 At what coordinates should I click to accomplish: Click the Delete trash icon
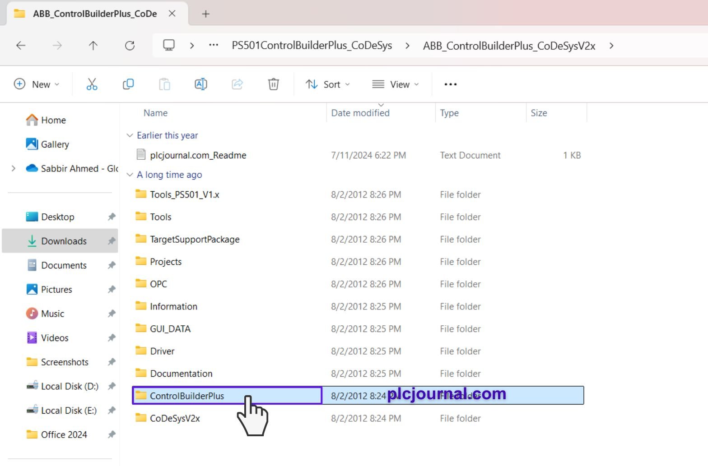pos(274,84)
